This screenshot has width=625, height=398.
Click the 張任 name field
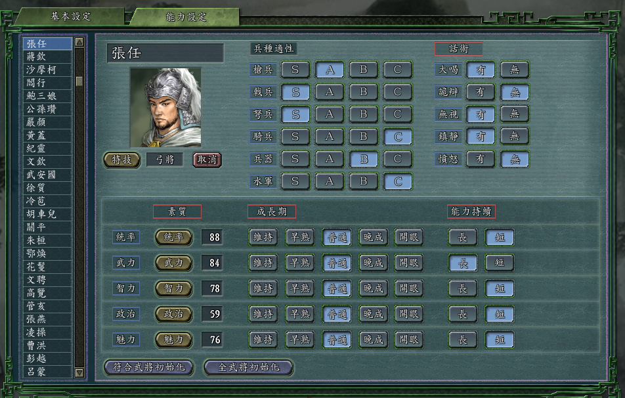tap(165, 53)
